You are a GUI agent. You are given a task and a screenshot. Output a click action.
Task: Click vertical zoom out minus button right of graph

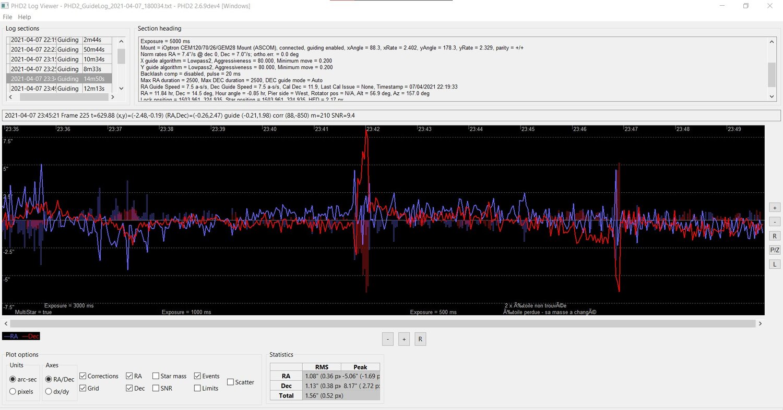pyautogui.click(x=775, y=221)
